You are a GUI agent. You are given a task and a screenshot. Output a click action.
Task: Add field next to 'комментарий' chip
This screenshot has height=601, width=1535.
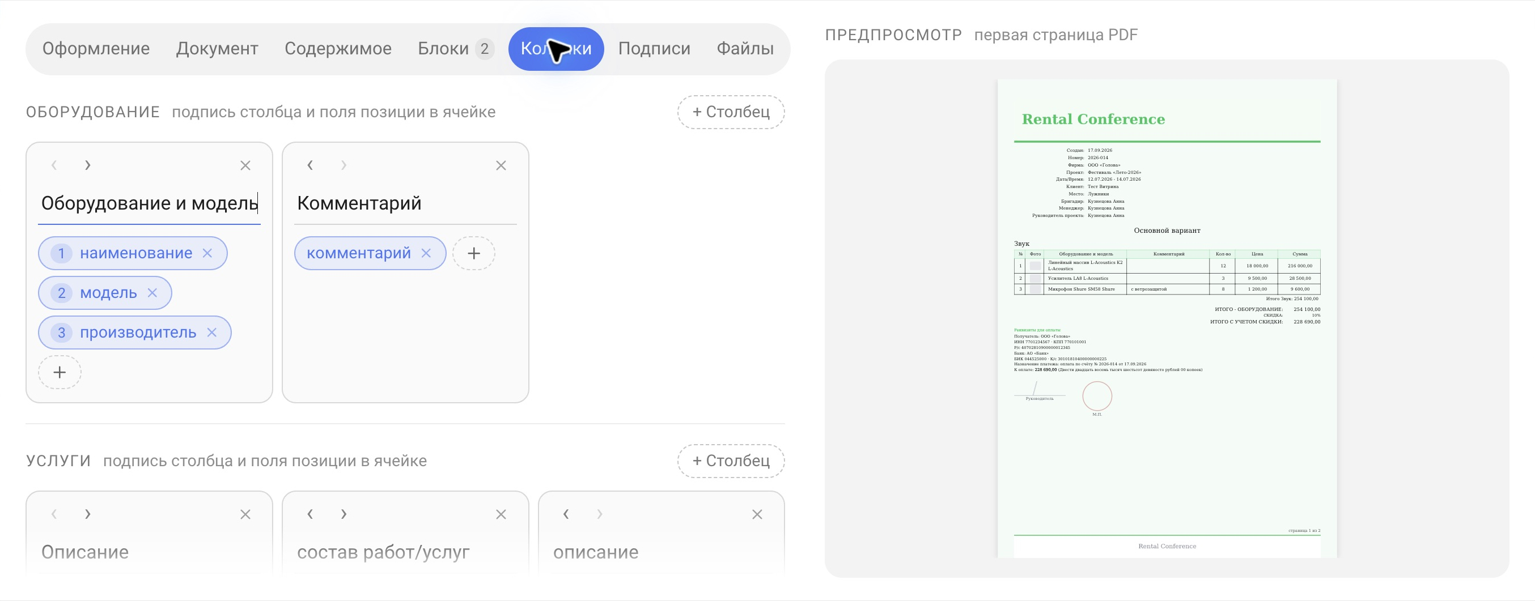[x=474, y=253]
